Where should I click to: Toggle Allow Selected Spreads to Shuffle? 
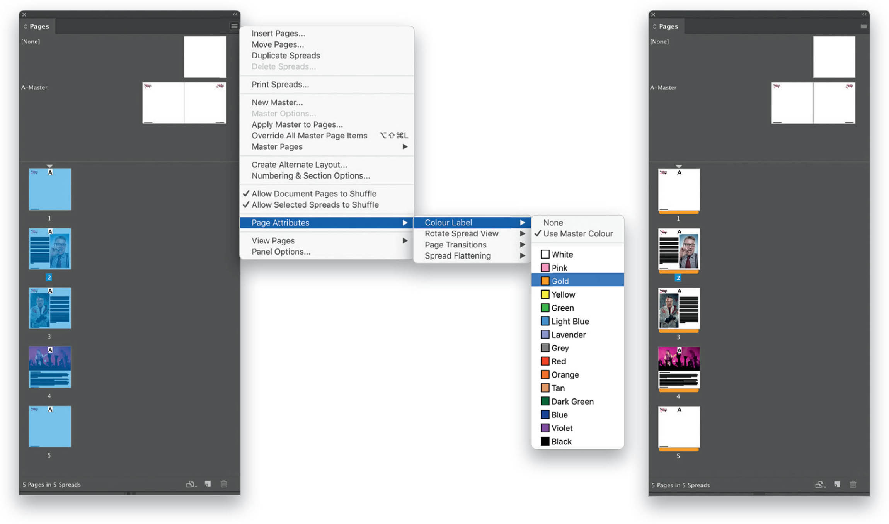(x=327, y=205)
